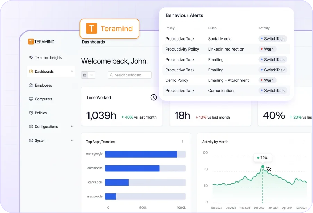Click Warn badge in Emailing + Attachment row
Viewport: 313px width, 213px height.
pos(267,80)
